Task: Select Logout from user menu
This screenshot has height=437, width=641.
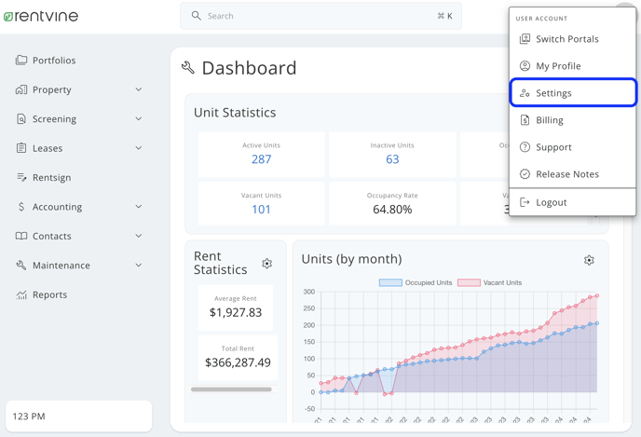Action: pyautogui.click(x=573, y=202)
